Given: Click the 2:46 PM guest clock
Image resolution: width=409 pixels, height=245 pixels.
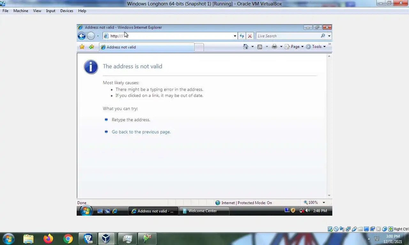Looking at the screenshot, I should (x=320, y=211).
